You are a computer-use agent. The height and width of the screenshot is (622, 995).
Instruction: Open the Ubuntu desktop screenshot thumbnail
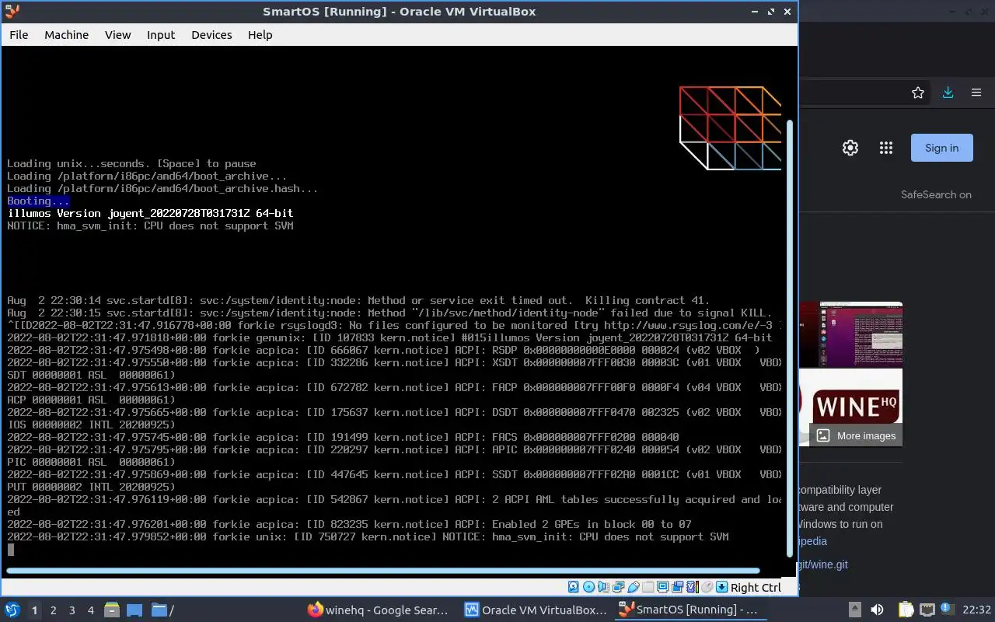[x=850, y=334]
